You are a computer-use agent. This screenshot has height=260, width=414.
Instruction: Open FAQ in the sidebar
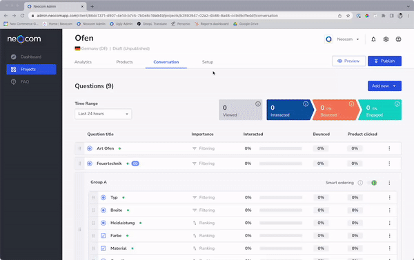[31, 81]
